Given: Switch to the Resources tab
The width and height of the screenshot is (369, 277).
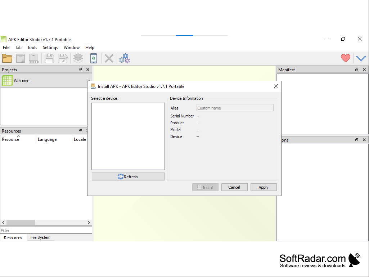Looking at the screenshot, I should point(13,238).
